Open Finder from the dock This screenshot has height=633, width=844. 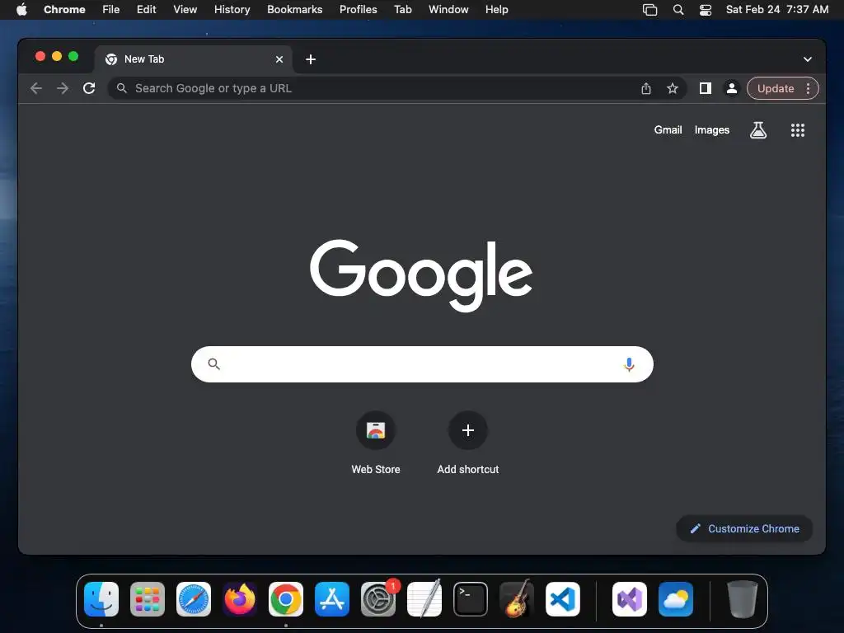click(x=101, y=599)
